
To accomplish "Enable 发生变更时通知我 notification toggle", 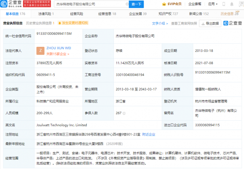I will (73, 23).
